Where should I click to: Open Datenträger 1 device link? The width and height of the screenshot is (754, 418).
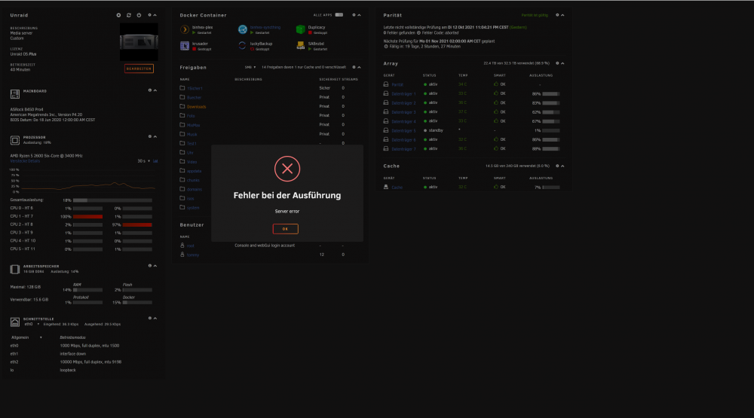(403, 93)
